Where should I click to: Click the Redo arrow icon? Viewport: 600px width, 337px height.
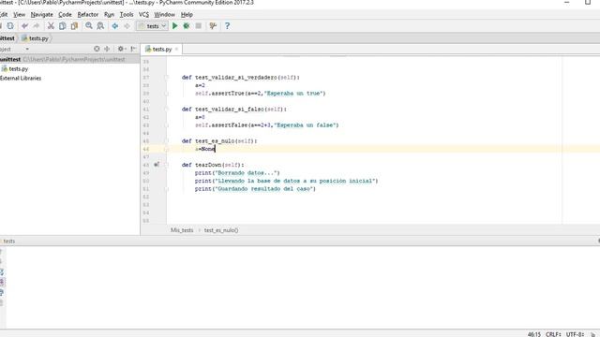[x=37, y=26]
